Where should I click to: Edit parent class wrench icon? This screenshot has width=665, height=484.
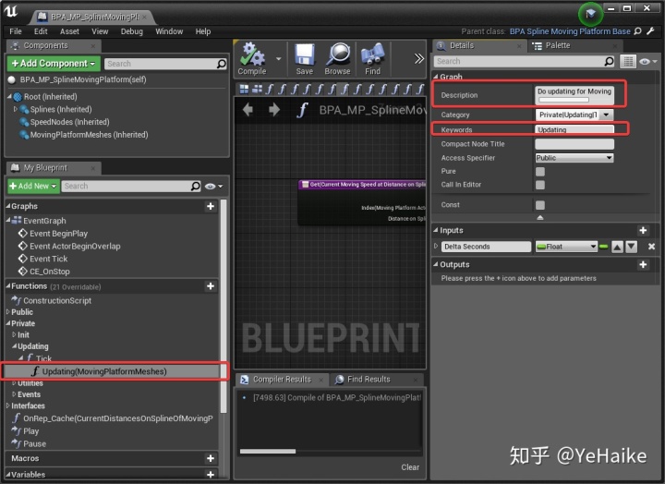point(651,31)
